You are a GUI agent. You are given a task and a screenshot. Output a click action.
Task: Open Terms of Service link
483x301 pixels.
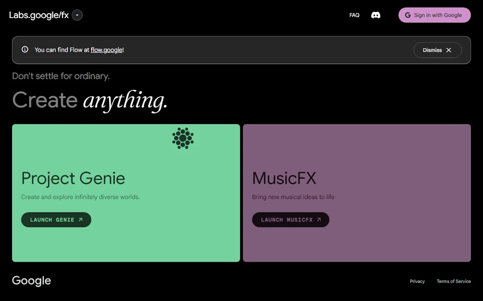tap(454, 281)
